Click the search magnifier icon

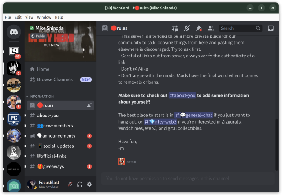258,28
